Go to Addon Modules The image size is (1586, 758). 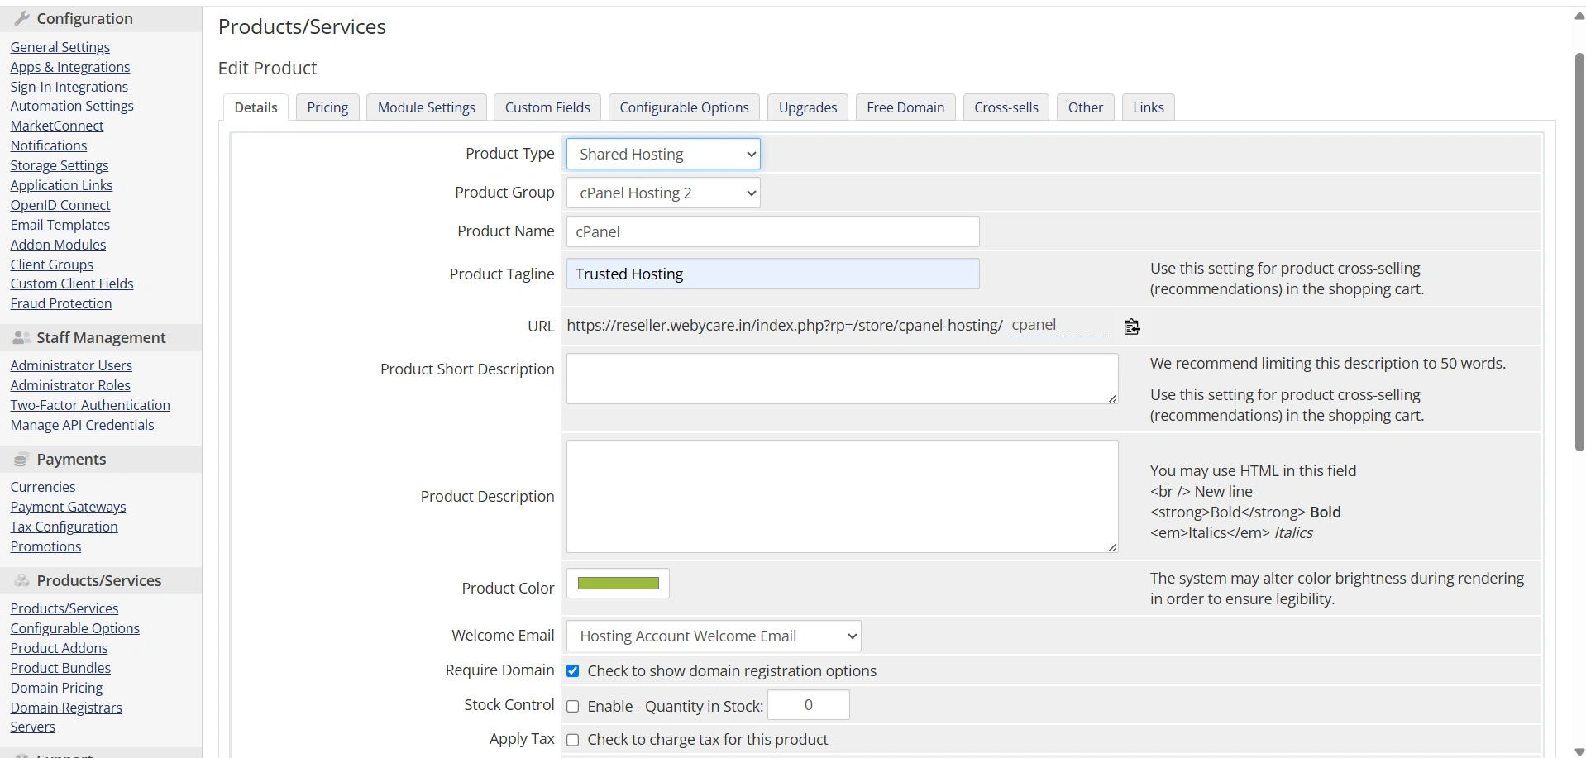(x=59, y=245)
